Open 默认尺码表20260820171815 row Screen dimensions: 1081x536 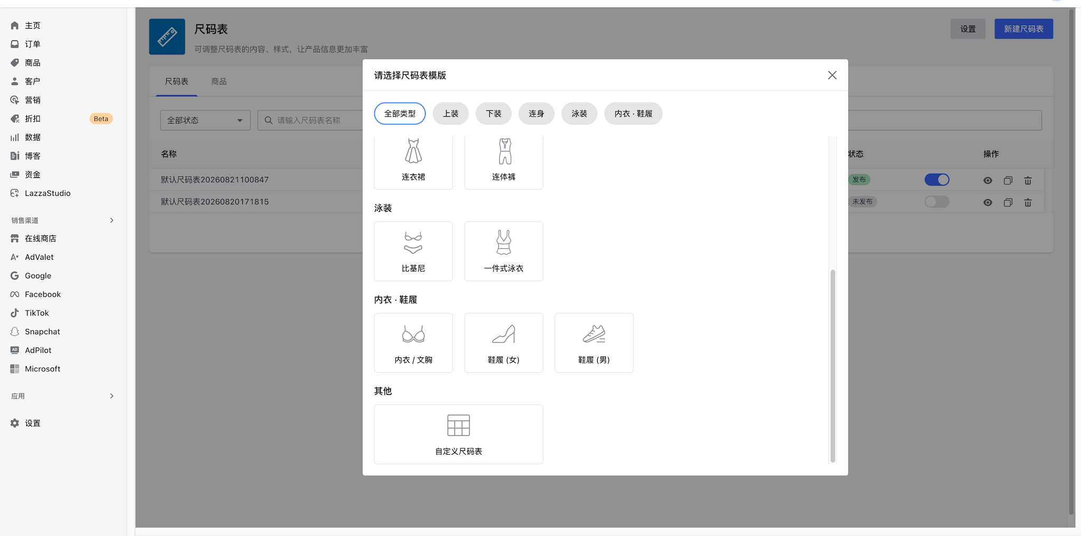pos(215,202)
